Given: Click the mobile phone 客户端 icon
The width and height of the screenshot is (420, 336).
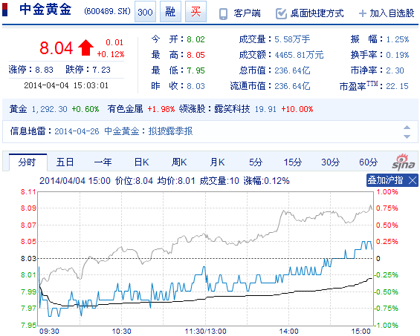Looking at the screenshot, I should click(x=223, y=13).
